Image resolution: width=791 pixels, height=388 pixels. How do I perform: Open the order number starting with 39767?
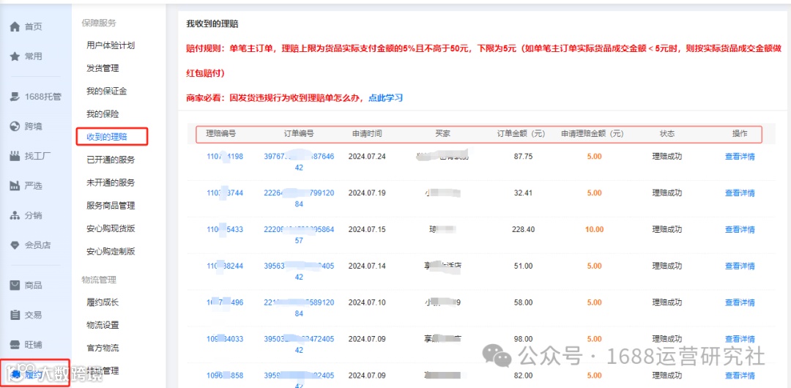(299, 162)
